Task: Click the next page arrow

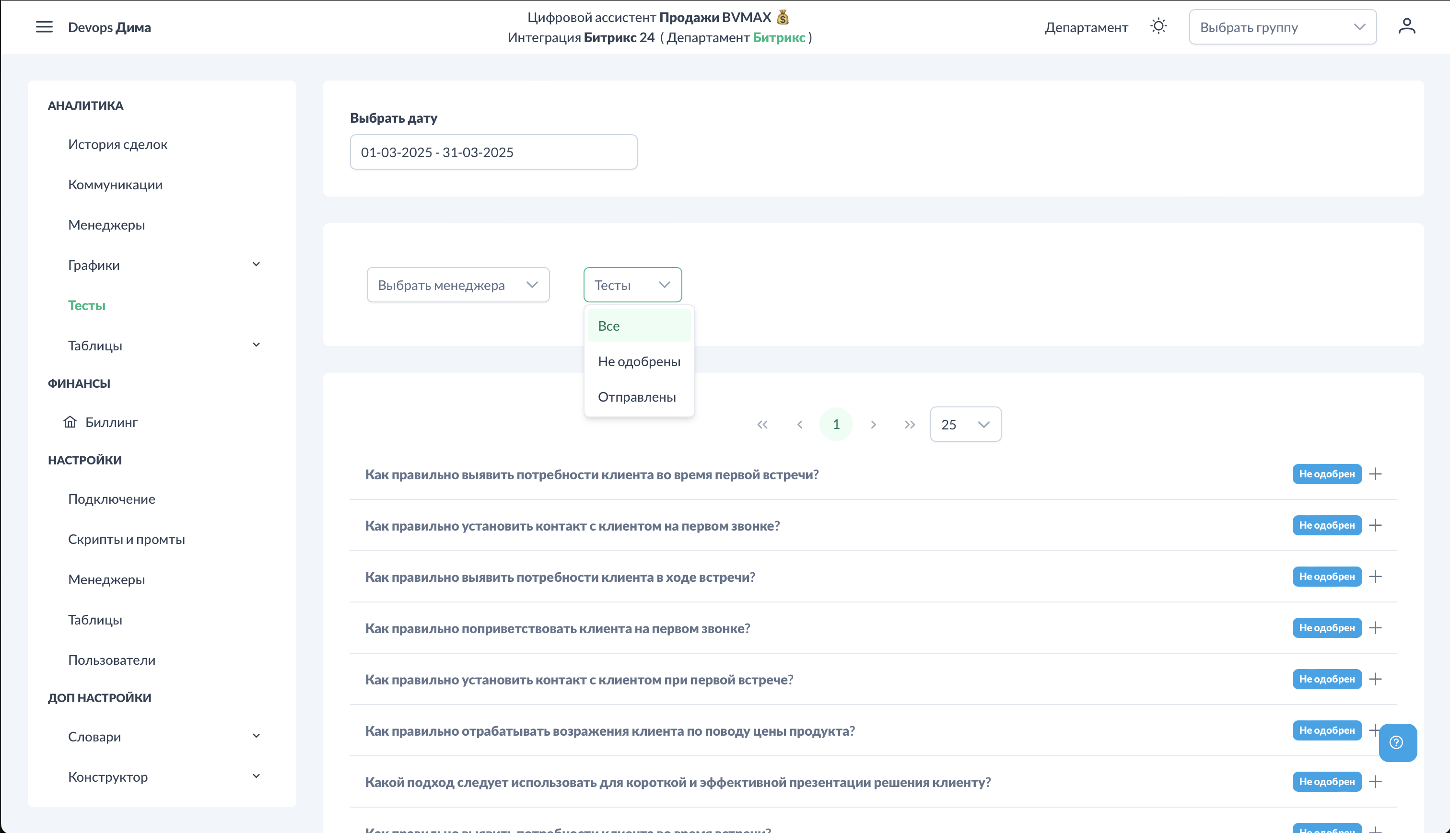Action: (873, 425)
